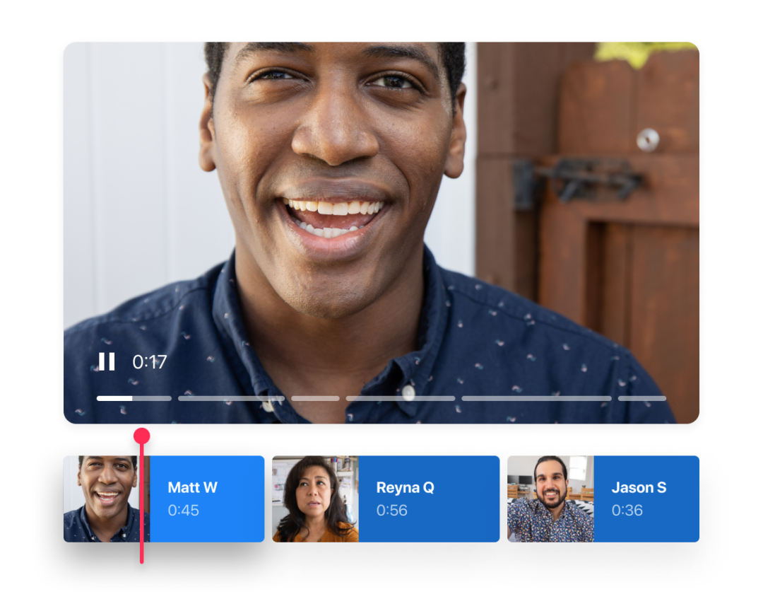Click the main video player frame
The width and height of the screenshot is (763, 611).
point(381,233)
